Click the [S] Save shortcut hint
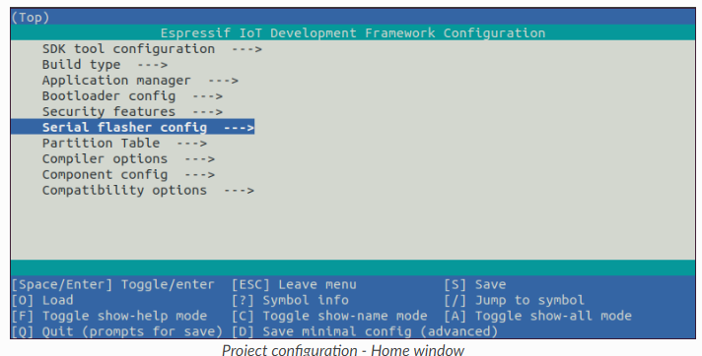702x356 pixels. [475, 284]
